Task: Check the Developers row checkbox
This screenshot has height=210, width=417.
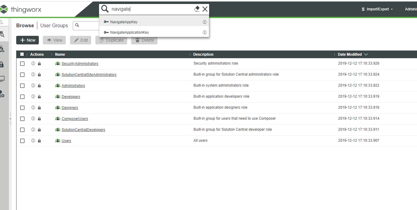Action: click(22, 97)
